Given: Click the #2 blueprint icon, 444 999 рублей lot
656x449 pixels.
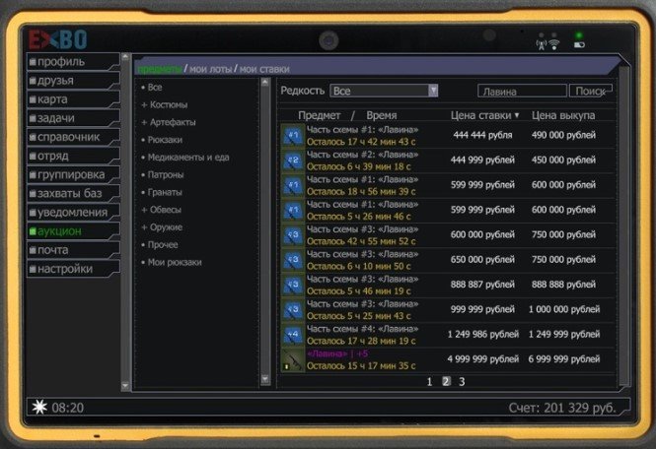Looking at the screenshot, I should coord(293,160).
